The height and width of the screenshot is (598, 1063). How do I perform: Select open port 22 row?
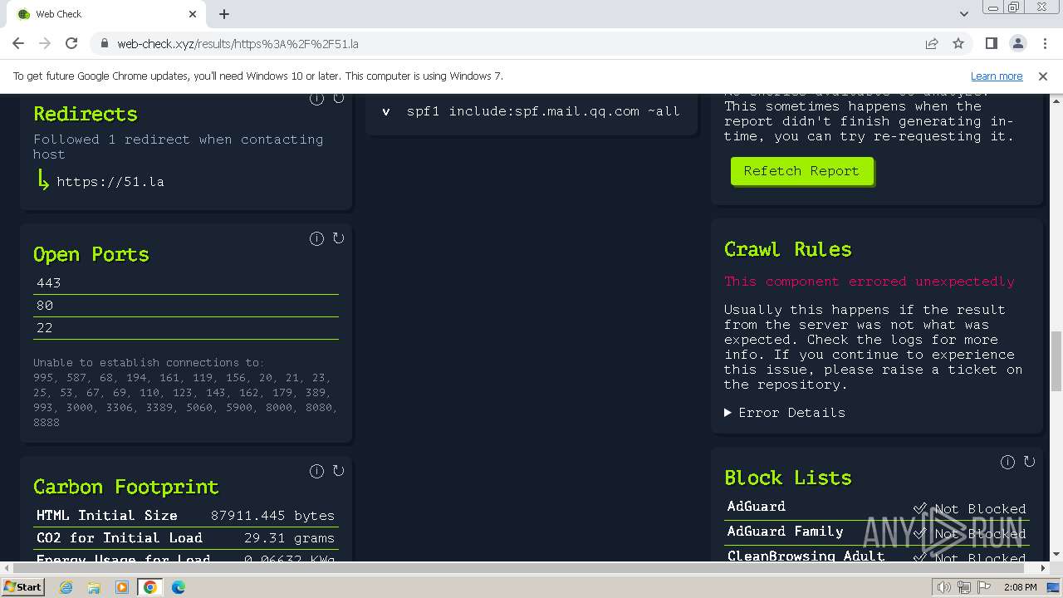[186, 328]
